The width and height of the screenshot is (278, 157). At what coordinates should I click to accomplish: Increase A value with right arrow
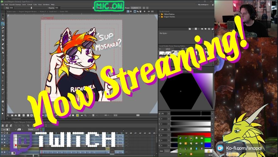213,130
